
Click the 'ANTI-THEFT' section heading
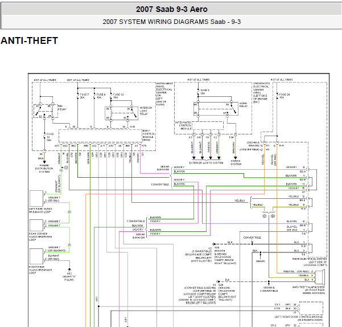30,40
